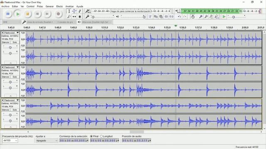Close the bottom Fleetwood track
The height and width of the screenshot is (149, 266).
(2, 100)
